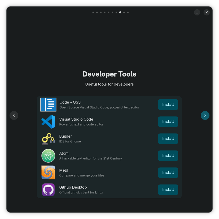Install the Atom text editor
Image resolution: width=219 pixels, height=219 pixels.
pyautogui.click(x=168, y=156)
